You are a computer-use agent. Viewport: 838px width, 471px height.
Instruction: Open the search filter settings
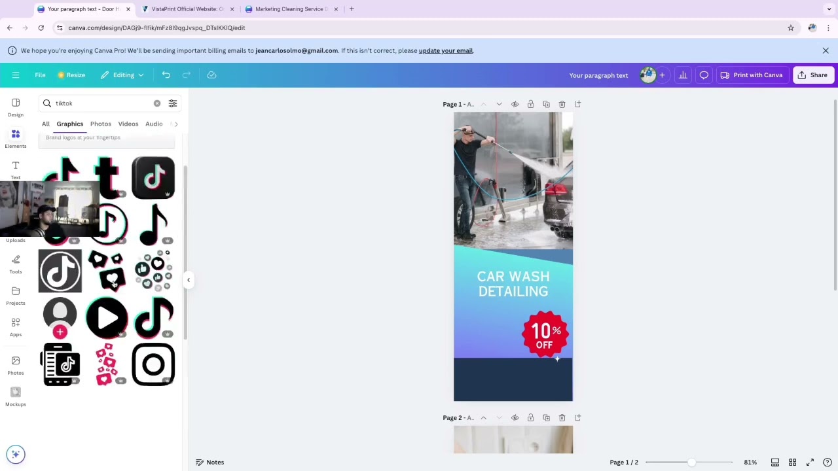click(173, 103)
